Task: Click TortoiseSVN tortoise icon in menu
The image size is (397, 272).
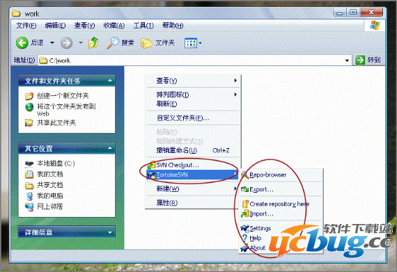Action: [x=151, y=175]
